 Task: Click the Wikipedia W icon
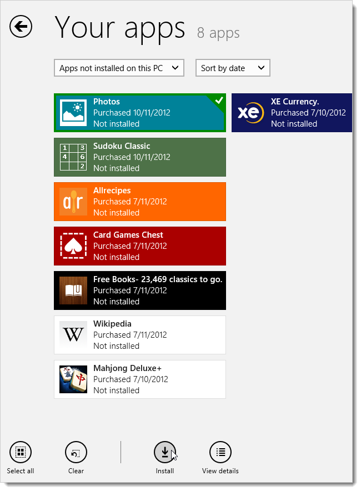tap(73, 335)
